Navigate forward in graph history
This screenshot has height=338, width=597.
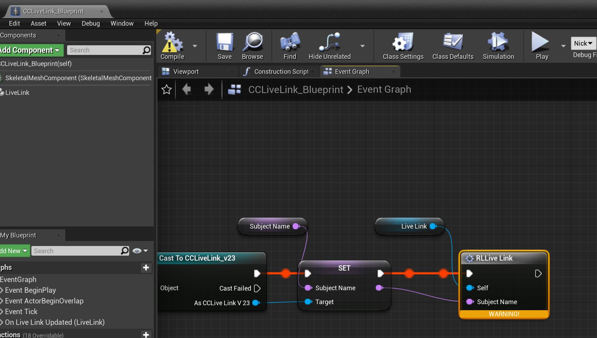pyautogui.click(x=209, y=89)
